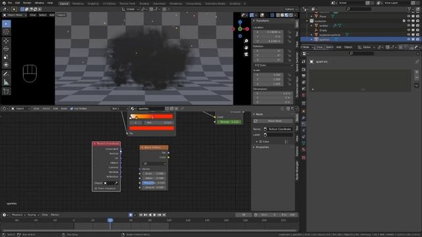Toggle the Color checkbox in Node panel
The image size is (422, 237).
click(x=260, y=142)
